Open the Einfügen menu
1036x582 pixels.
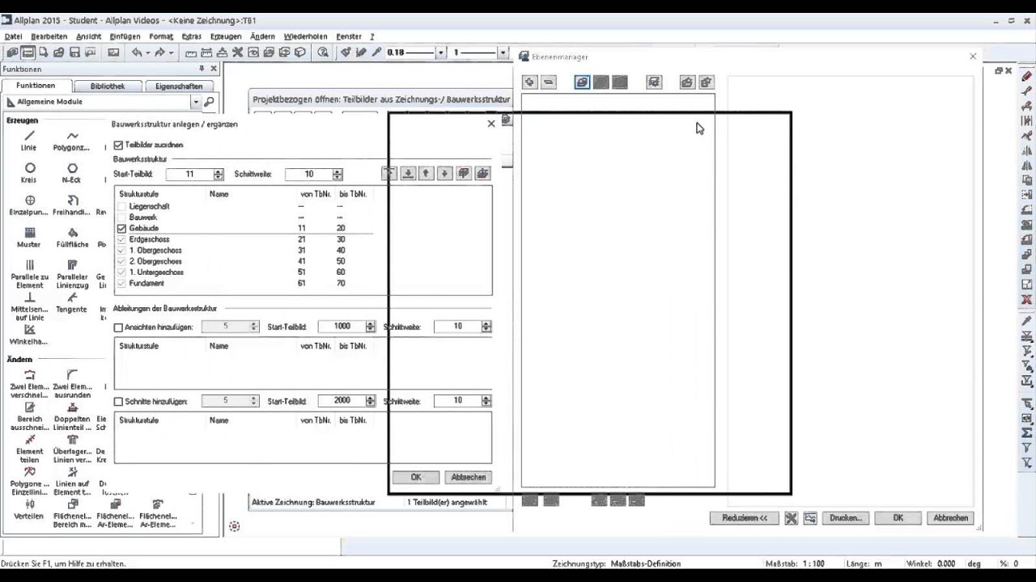(x=125, y=36)
